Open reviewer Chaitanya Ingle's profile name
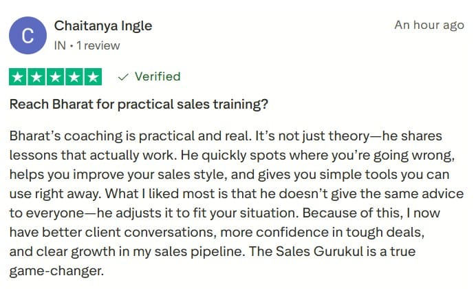Viewport: 476px width, 289px height. pos(102,26)
